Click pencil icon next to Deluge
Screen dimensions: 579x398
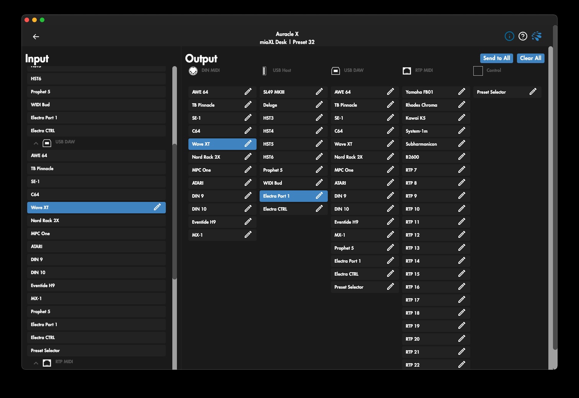(319, 105)
